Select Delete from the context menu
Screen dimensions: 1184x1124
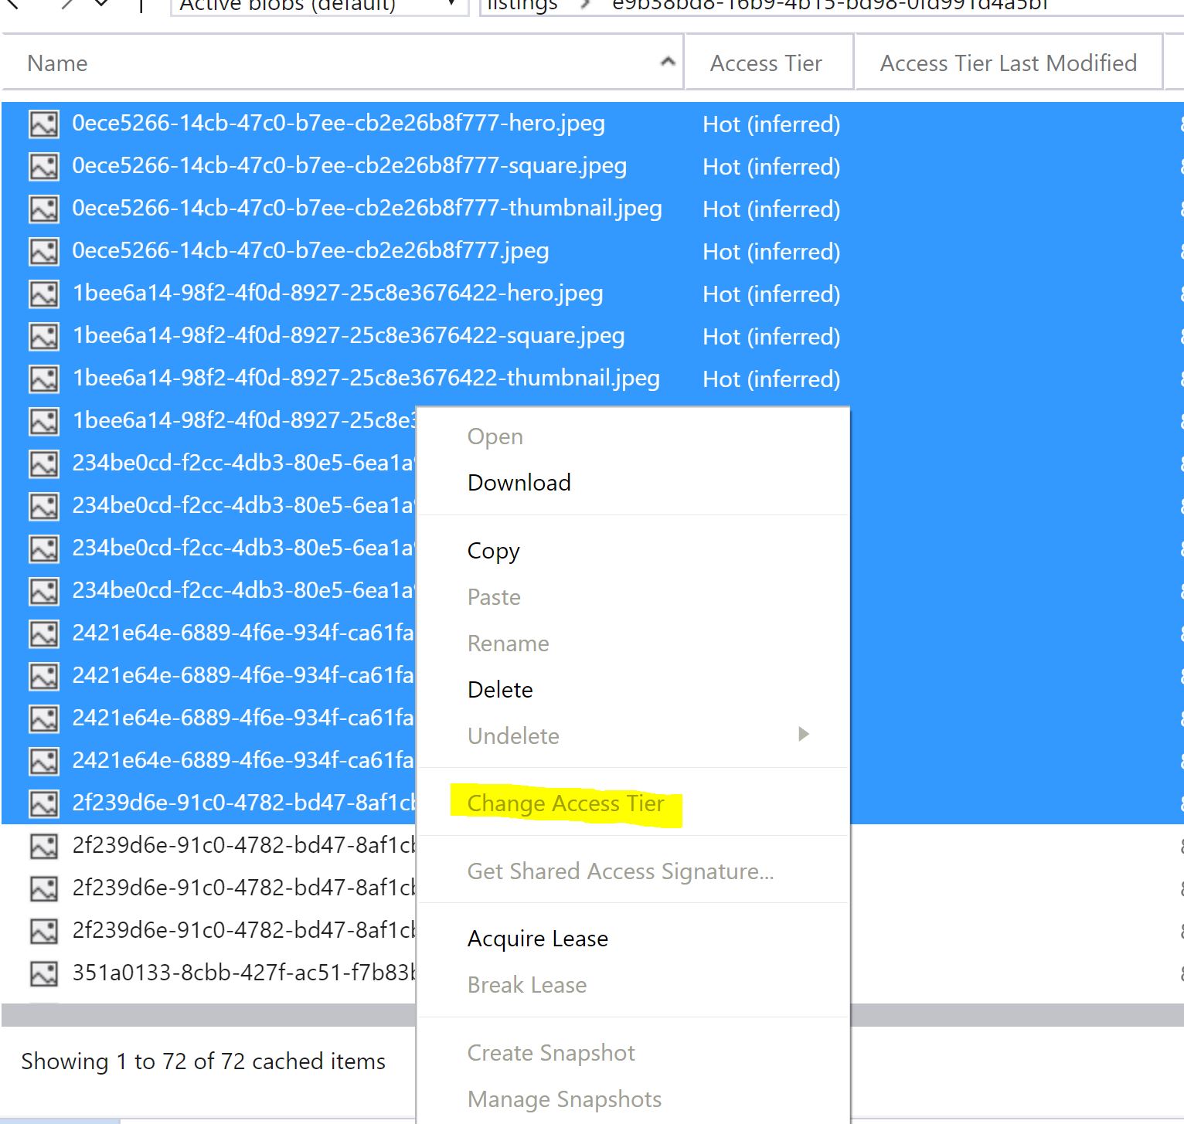tap(500, 689)
